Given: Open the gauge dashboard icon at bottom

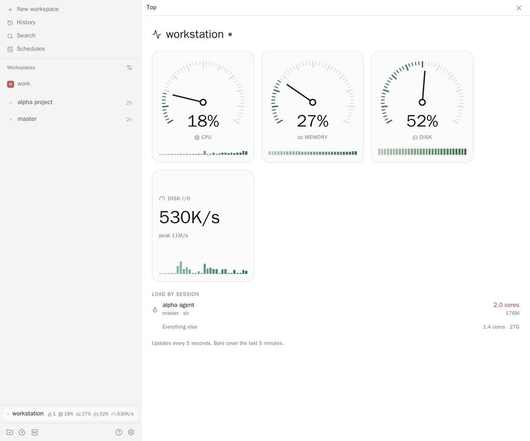Looking at the screenshot, I should tap(22, 432).
